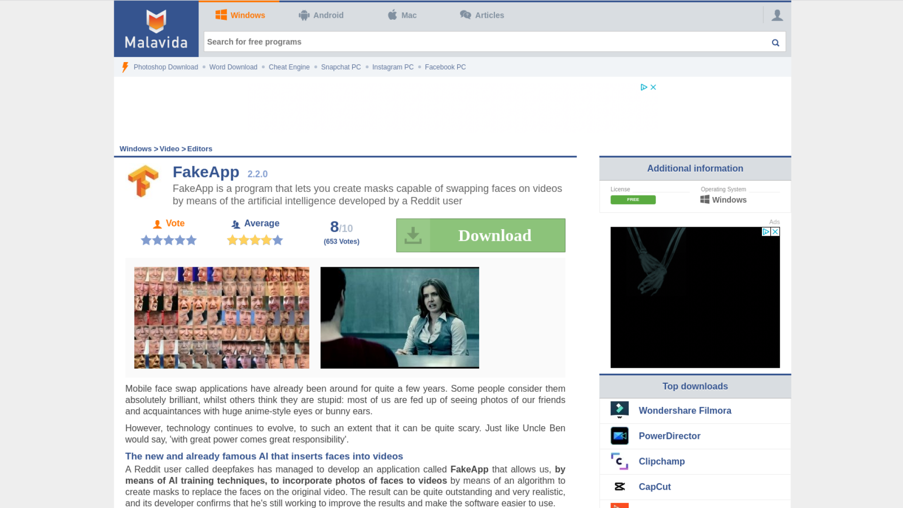Open the PowerDirector icon

[x=619, y=436]
